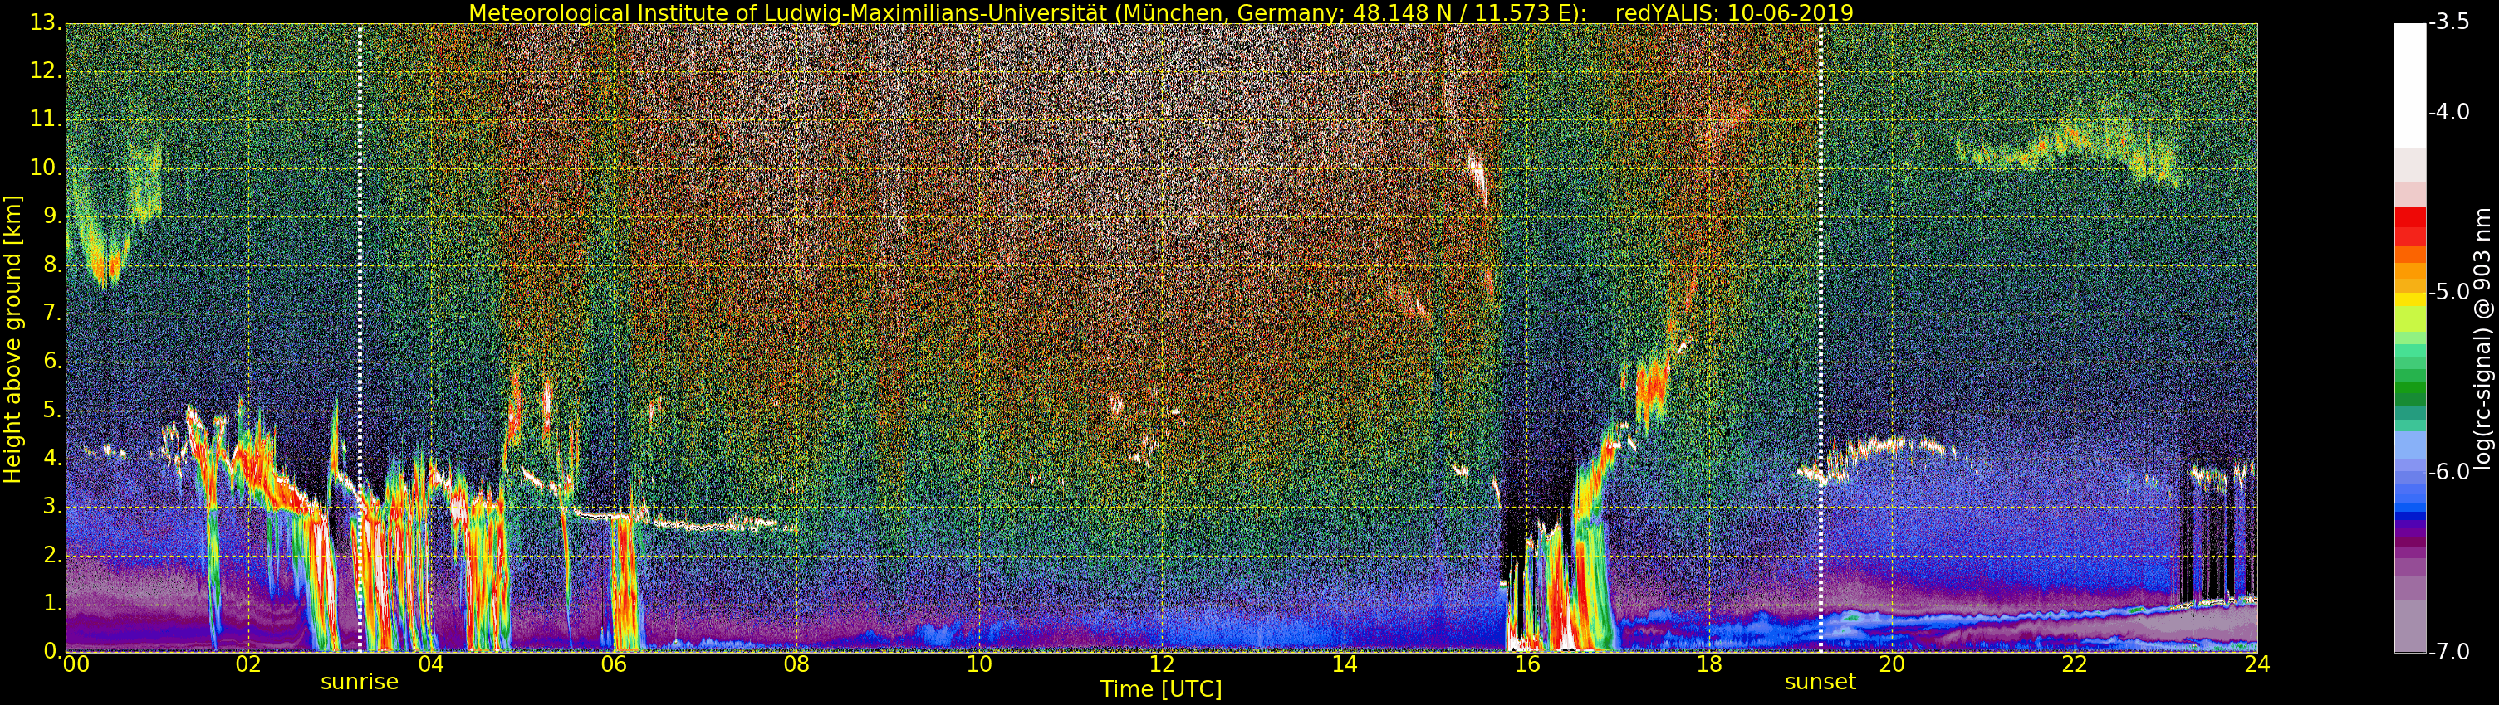Click the 'sunrise' label below the time axis
This screenshot has height=705, width=2499.
click(x=359, y=682)
